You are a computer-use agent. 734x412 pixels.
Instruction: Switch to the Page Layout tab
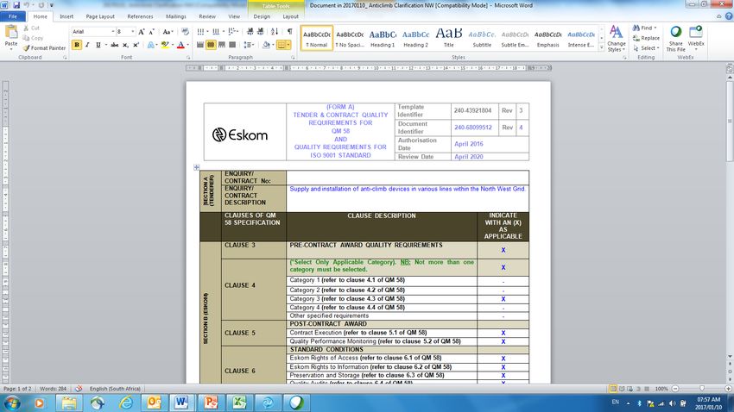[100, 16]
